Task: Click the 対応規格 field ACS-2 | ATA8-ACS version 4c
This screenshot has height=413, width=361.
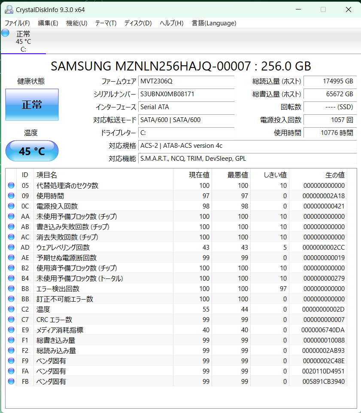Action: (x=247, y=146)
